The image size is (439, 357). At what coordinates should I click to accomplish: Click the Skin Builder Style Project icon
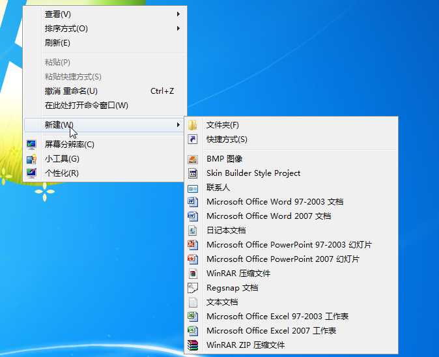193,173
